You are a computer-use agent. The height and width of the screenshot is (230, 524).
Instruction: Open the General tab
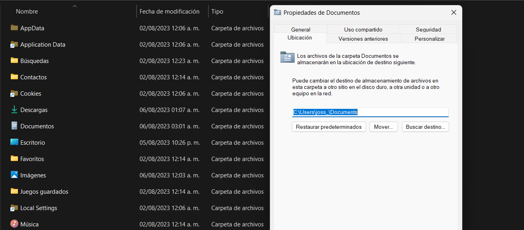pyautogui.click(x=301, y=29)
